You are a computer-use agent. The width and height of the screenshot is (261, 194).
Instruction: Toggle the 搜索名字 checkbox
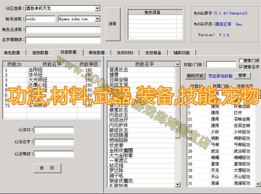click(242, 67)
